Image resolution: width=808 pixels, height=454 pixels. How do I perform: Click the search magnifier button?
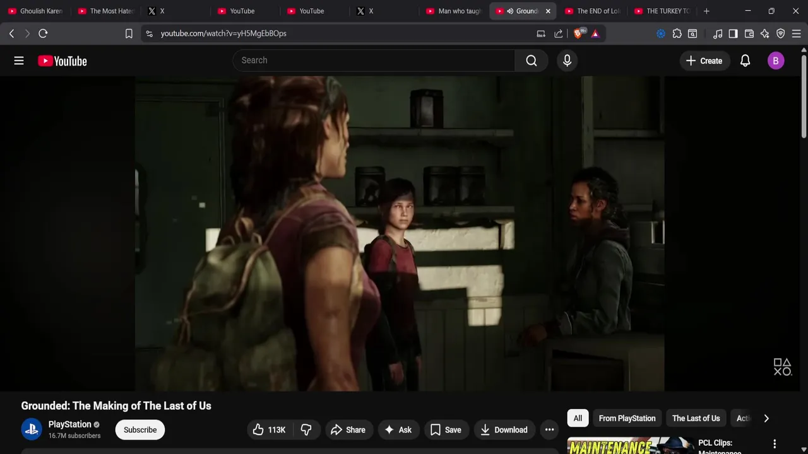(x=532, y=61)
